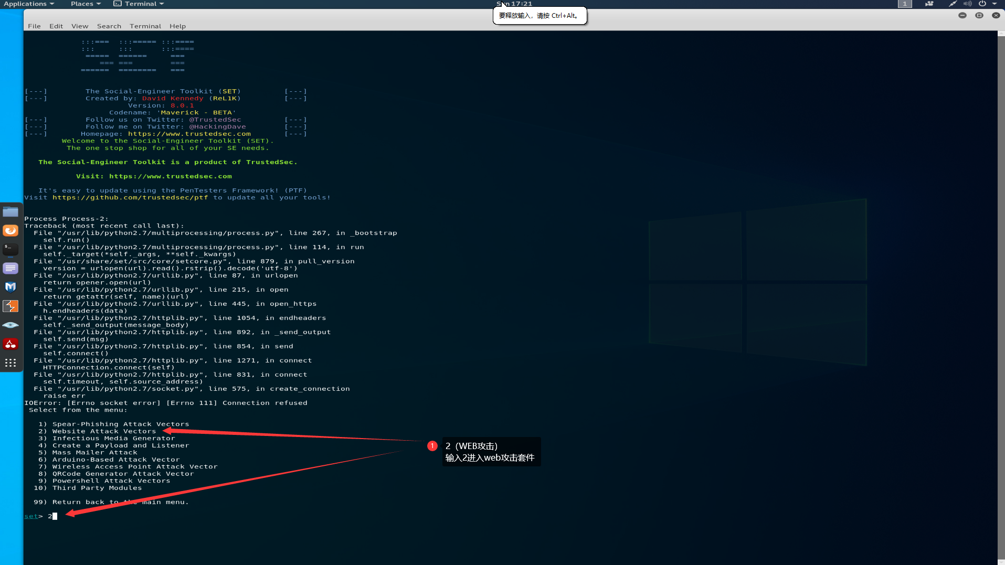Click the @TrustedSec Twitter handle
The width and height of the screenshot is (1005, 565).
pyautogui.click(x=215, y=120)
